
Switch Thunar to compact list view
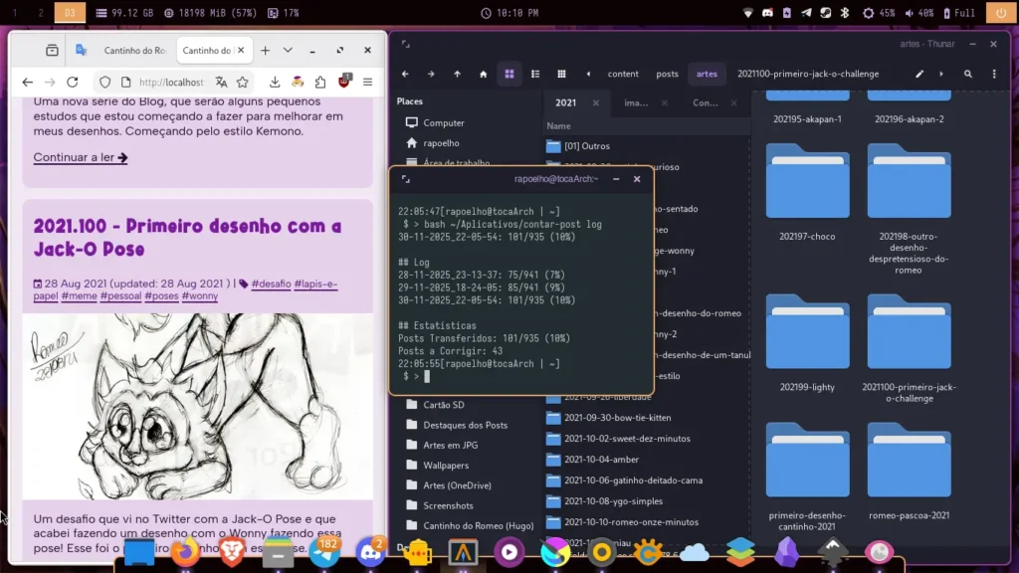tap(561, 74)
